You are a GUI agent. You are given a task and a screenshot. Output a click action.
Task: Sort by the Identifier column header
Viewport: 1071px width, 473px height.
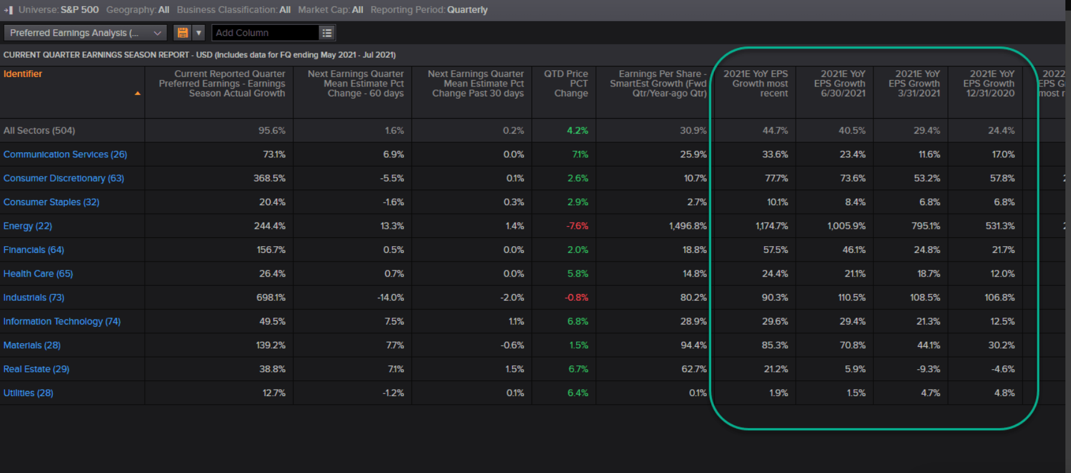(x=23, y=74)
